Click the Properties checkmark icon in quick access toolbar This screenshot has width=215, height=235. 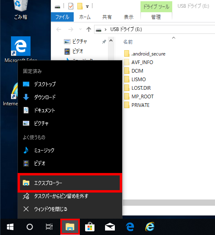(71, 6)
